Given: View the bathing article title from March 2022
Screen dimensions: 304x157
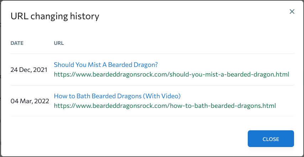Looking at the screenshot, I should tap(117, 96).
